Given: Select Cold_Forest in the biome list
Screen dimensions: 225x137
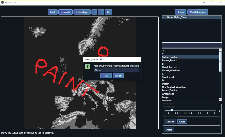Looking at the screenshot, I should [190, 77].
